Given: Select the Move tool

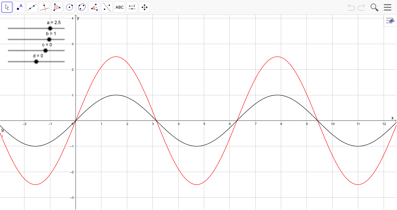Looking at the screenshot, I should pos(7,7).
